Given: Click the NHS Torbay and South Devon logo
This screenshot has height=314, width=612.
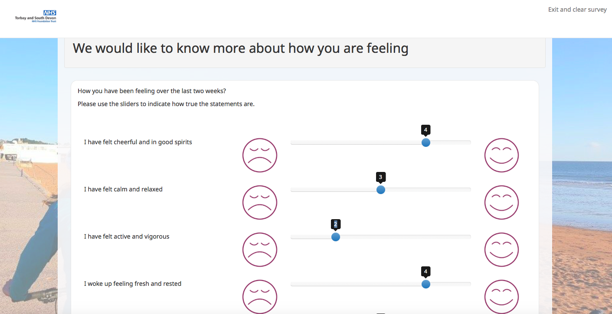Looking at the screenshot, I should pyautogui.click(x=36, y=16).
